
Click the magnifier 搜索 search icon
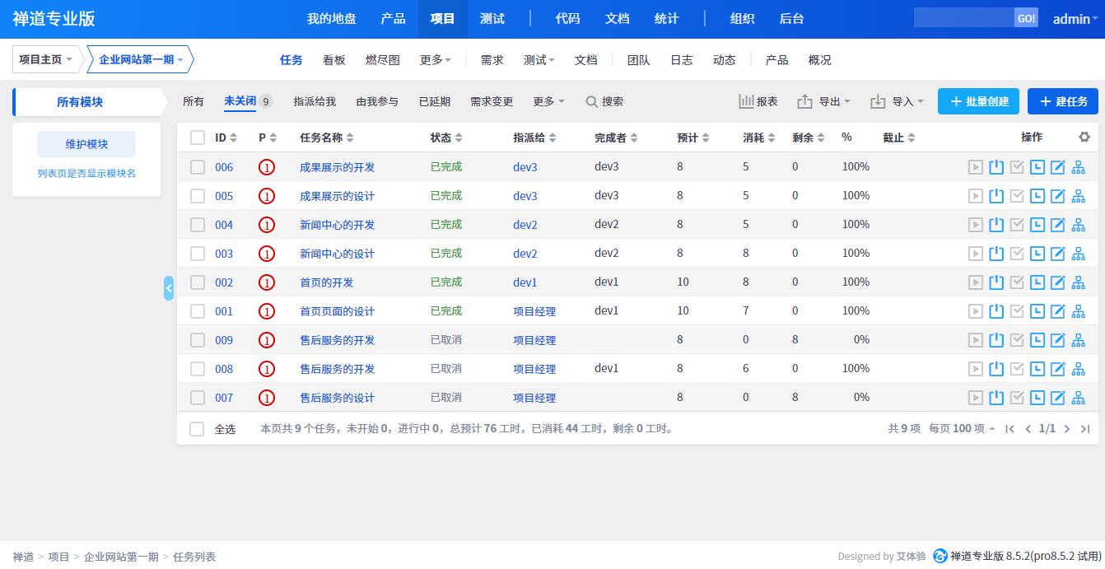591,101
